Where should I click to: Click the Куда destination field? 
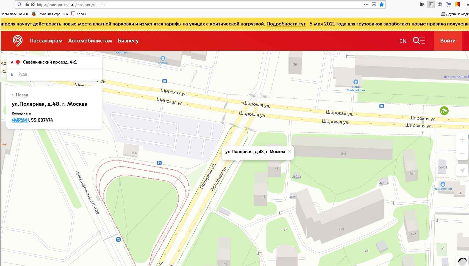point(55,74)
